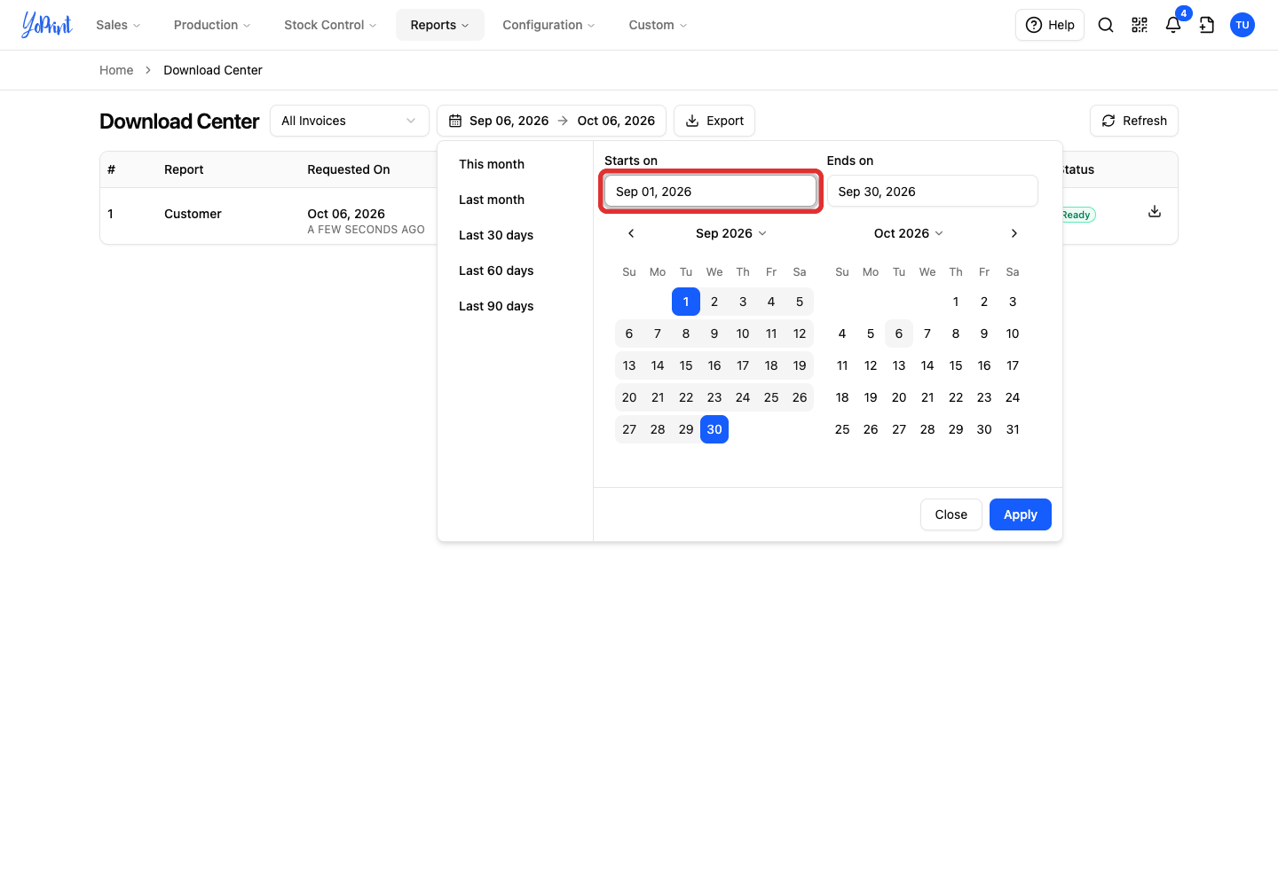Toggle the date range picker button

551,121
